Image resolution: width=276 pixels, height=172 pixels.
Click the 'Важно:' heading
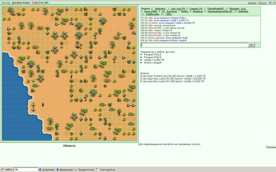pyautogui.click(x=145, y=73)
